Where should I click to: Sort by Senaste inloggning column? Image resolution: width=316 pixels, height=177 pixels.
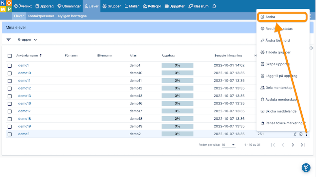228,55
